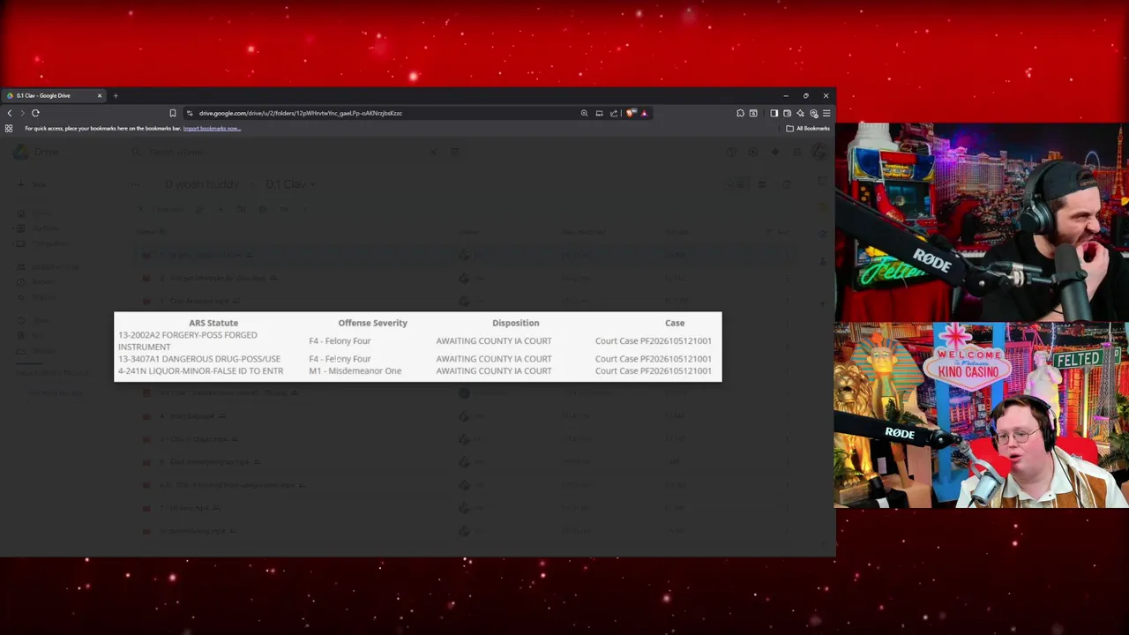Click the drive.google.com address bar URL

(x=300, y=113)
